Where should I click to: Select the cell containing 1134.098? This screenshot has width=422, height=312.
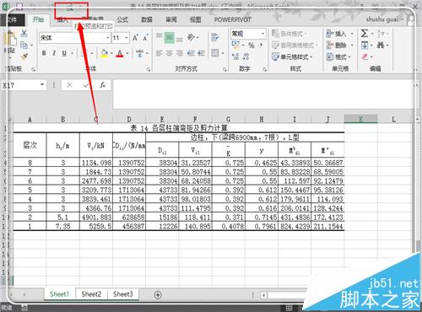click(96, 163)
